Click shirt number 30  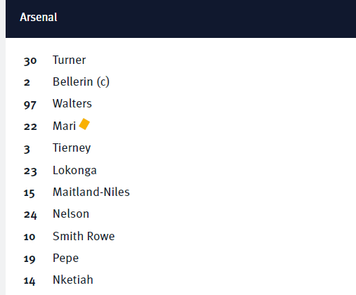click(30, 61)
